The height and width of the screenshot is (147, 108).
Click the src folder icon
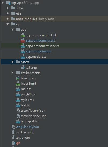(x=13, y=24)
